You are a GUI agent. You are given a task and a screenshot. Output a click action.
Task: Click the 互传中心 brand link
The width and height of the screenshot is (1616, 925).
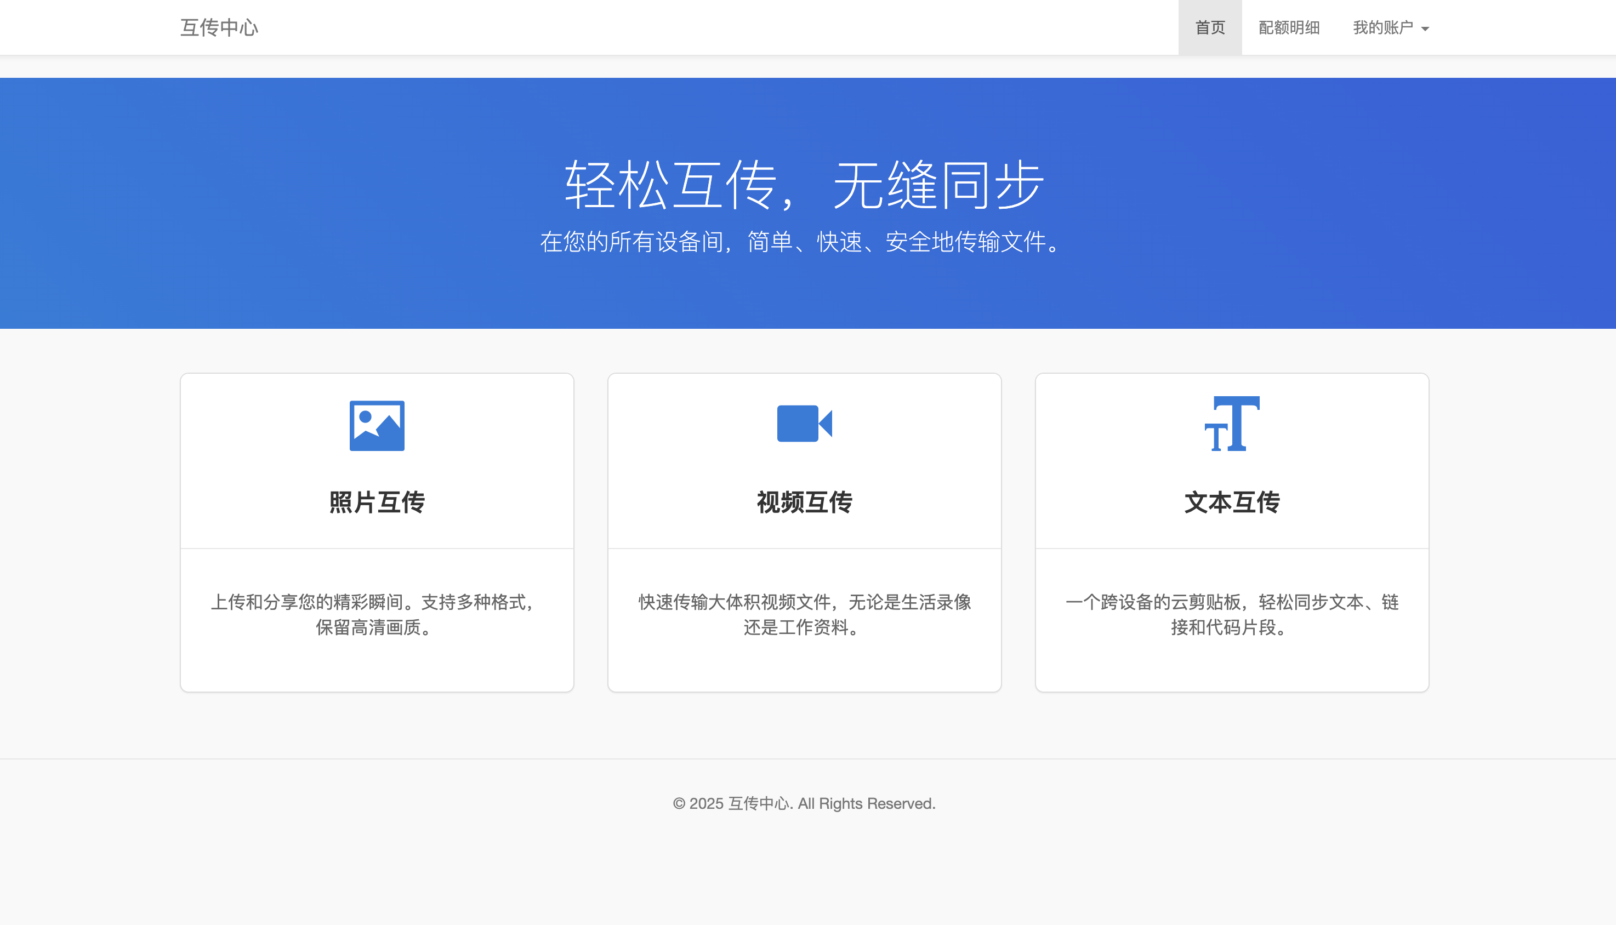click(219, 27)
